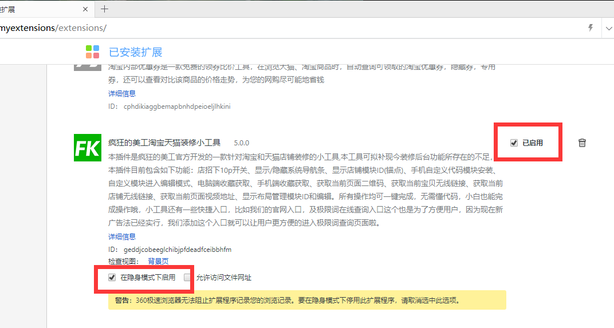Click extension name 疯狂的美工淘宝天猫装修小工具
614x328 pixels.
pos(164,143)
